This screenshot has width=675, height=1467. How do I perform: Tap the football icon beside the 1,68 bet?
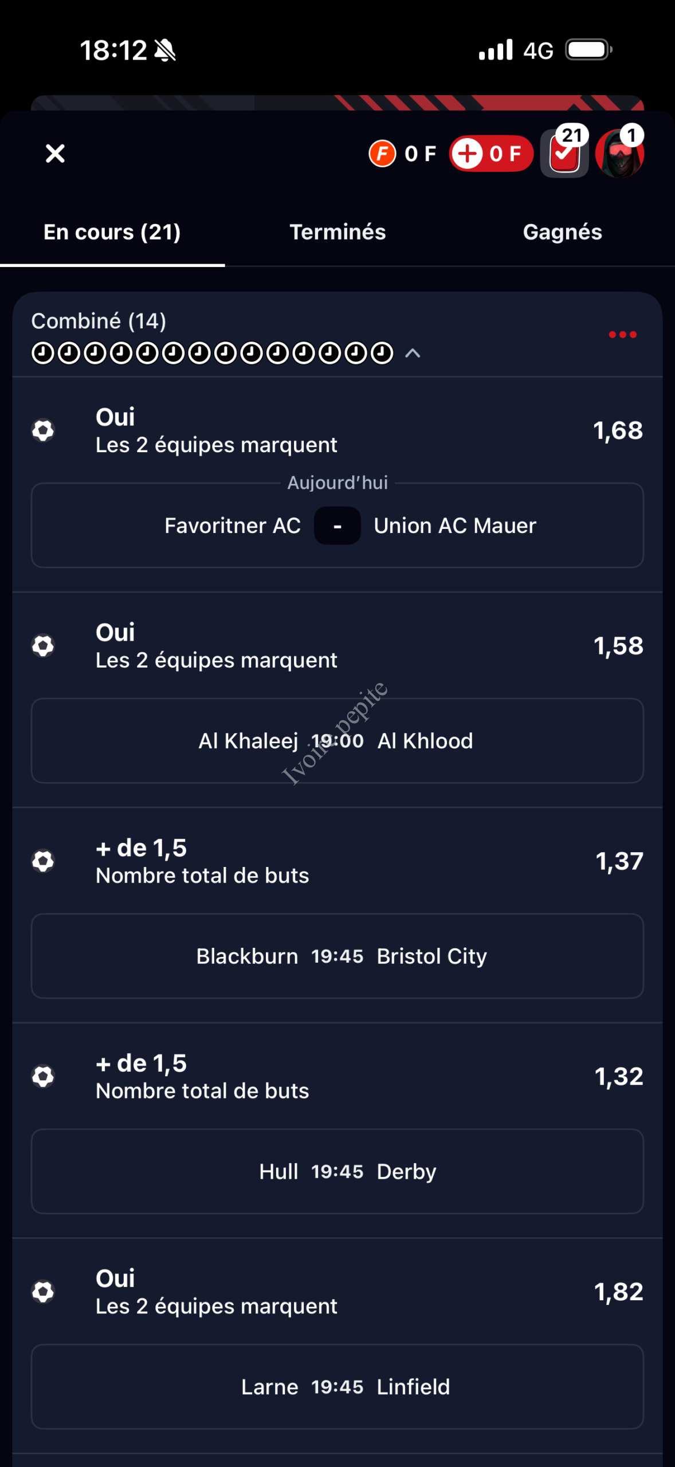[x=43, y=430]
